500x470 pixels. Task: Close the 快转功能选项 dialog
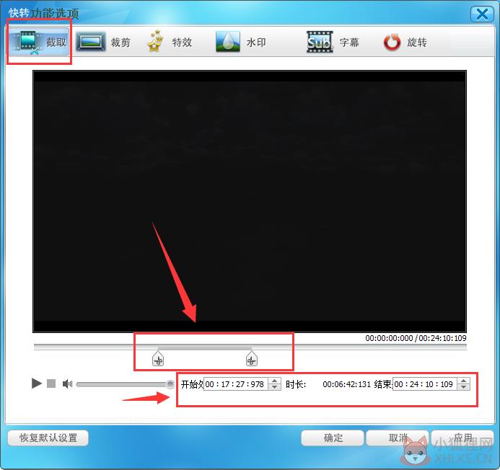pyautogui.click(x=482, y=14)
